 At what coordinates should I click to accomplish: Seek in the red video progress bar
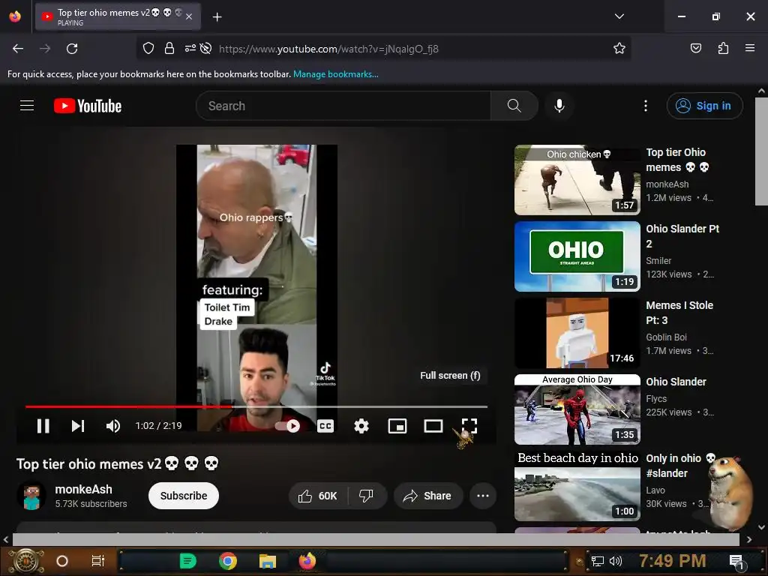(256, 406)
